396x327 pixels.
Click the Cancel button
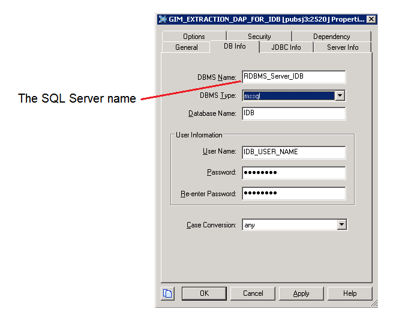[x=253, y=293]
